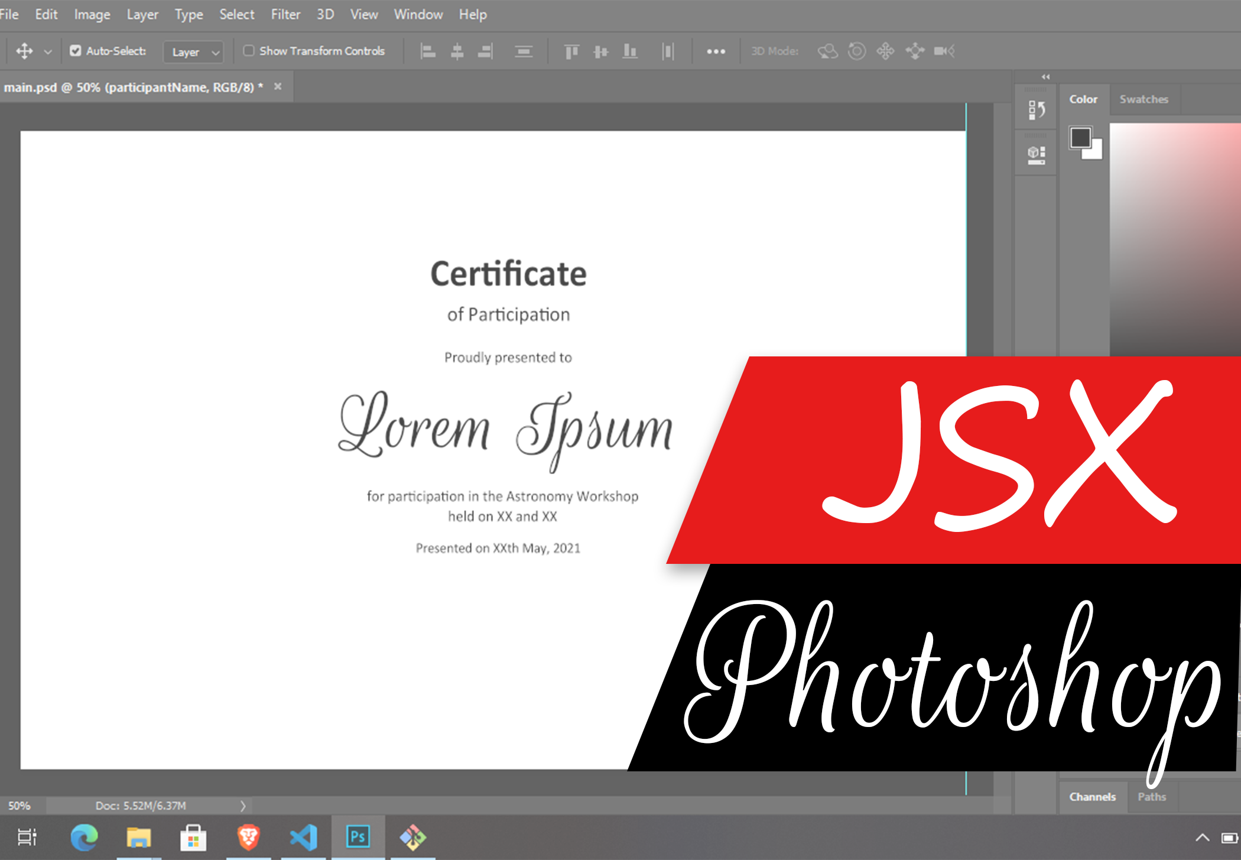Image resolution: width=1241 pixels, height=860 pixels.
Task: Show hidden system tray icons
Action: point(1202,838)
